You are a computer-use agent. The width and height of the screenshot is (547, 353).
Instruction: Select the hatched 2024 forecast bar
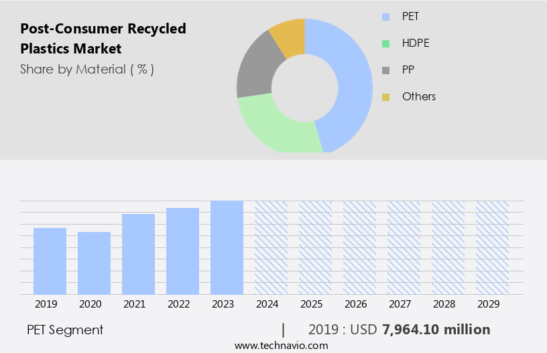coord(271,247)
